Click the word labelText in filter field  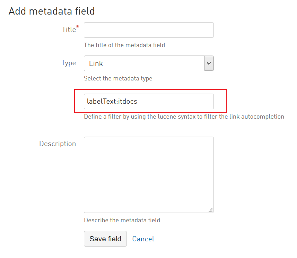coord(101,101)
